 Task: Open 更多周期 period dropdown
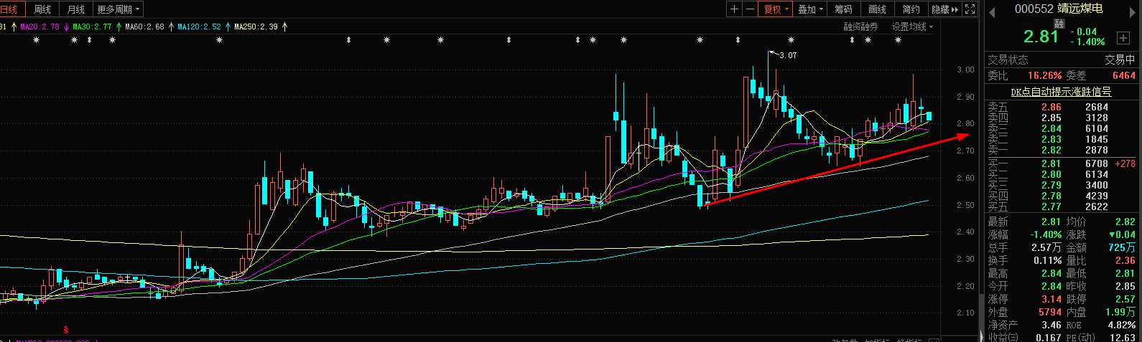pyautogui.click(x=119, y=9)
